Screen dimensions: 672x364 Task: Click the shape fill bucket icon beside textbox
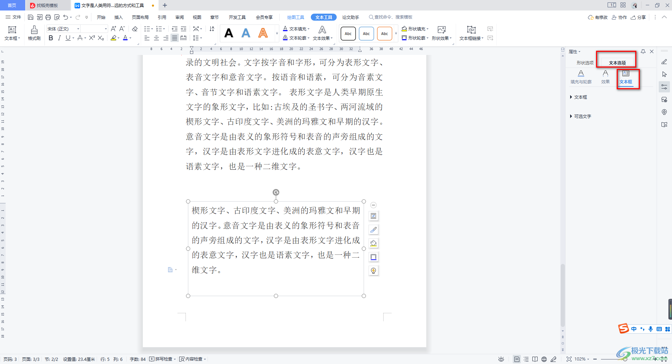point(373,243)
